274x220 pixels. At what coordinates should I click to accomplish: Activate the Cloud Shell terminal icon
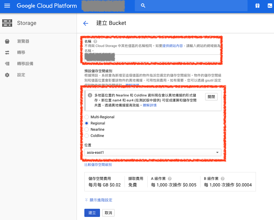[269, 5]
